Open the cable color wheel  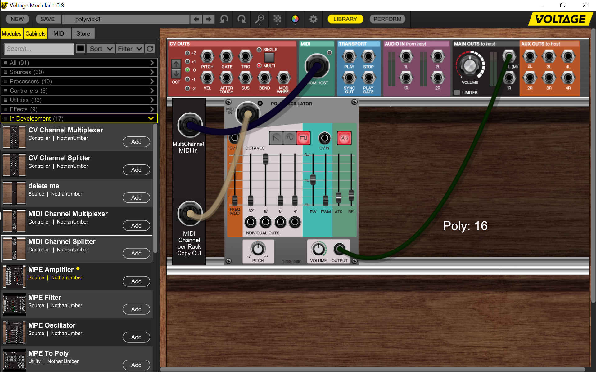tap(295, 19)
